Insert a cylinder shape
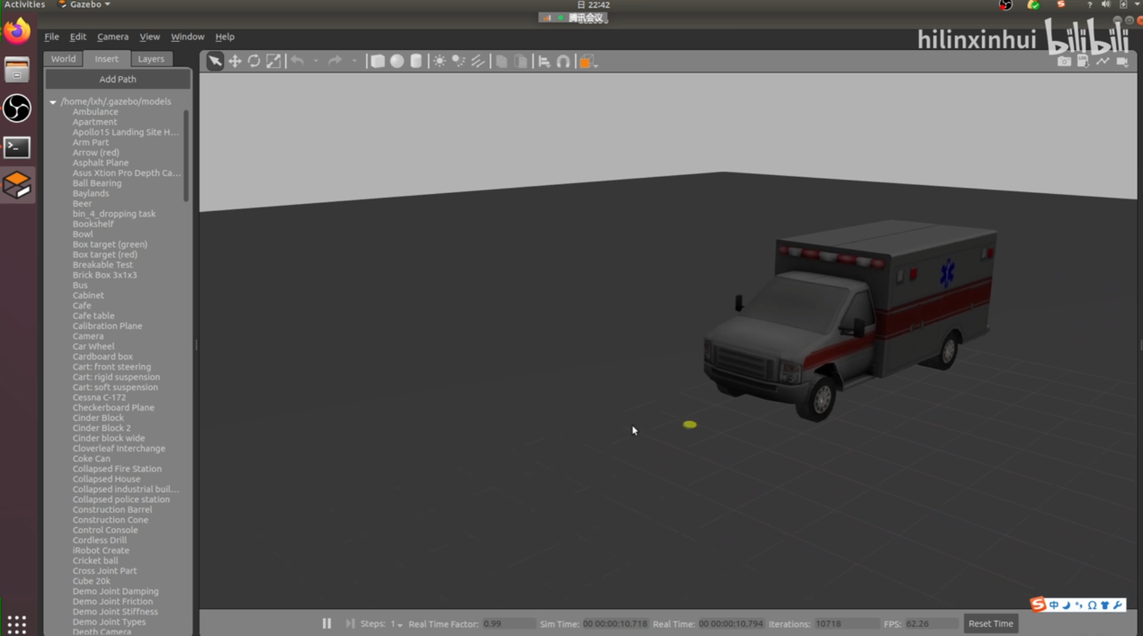This screenshot has height=636, width=1143. [416, 61]
